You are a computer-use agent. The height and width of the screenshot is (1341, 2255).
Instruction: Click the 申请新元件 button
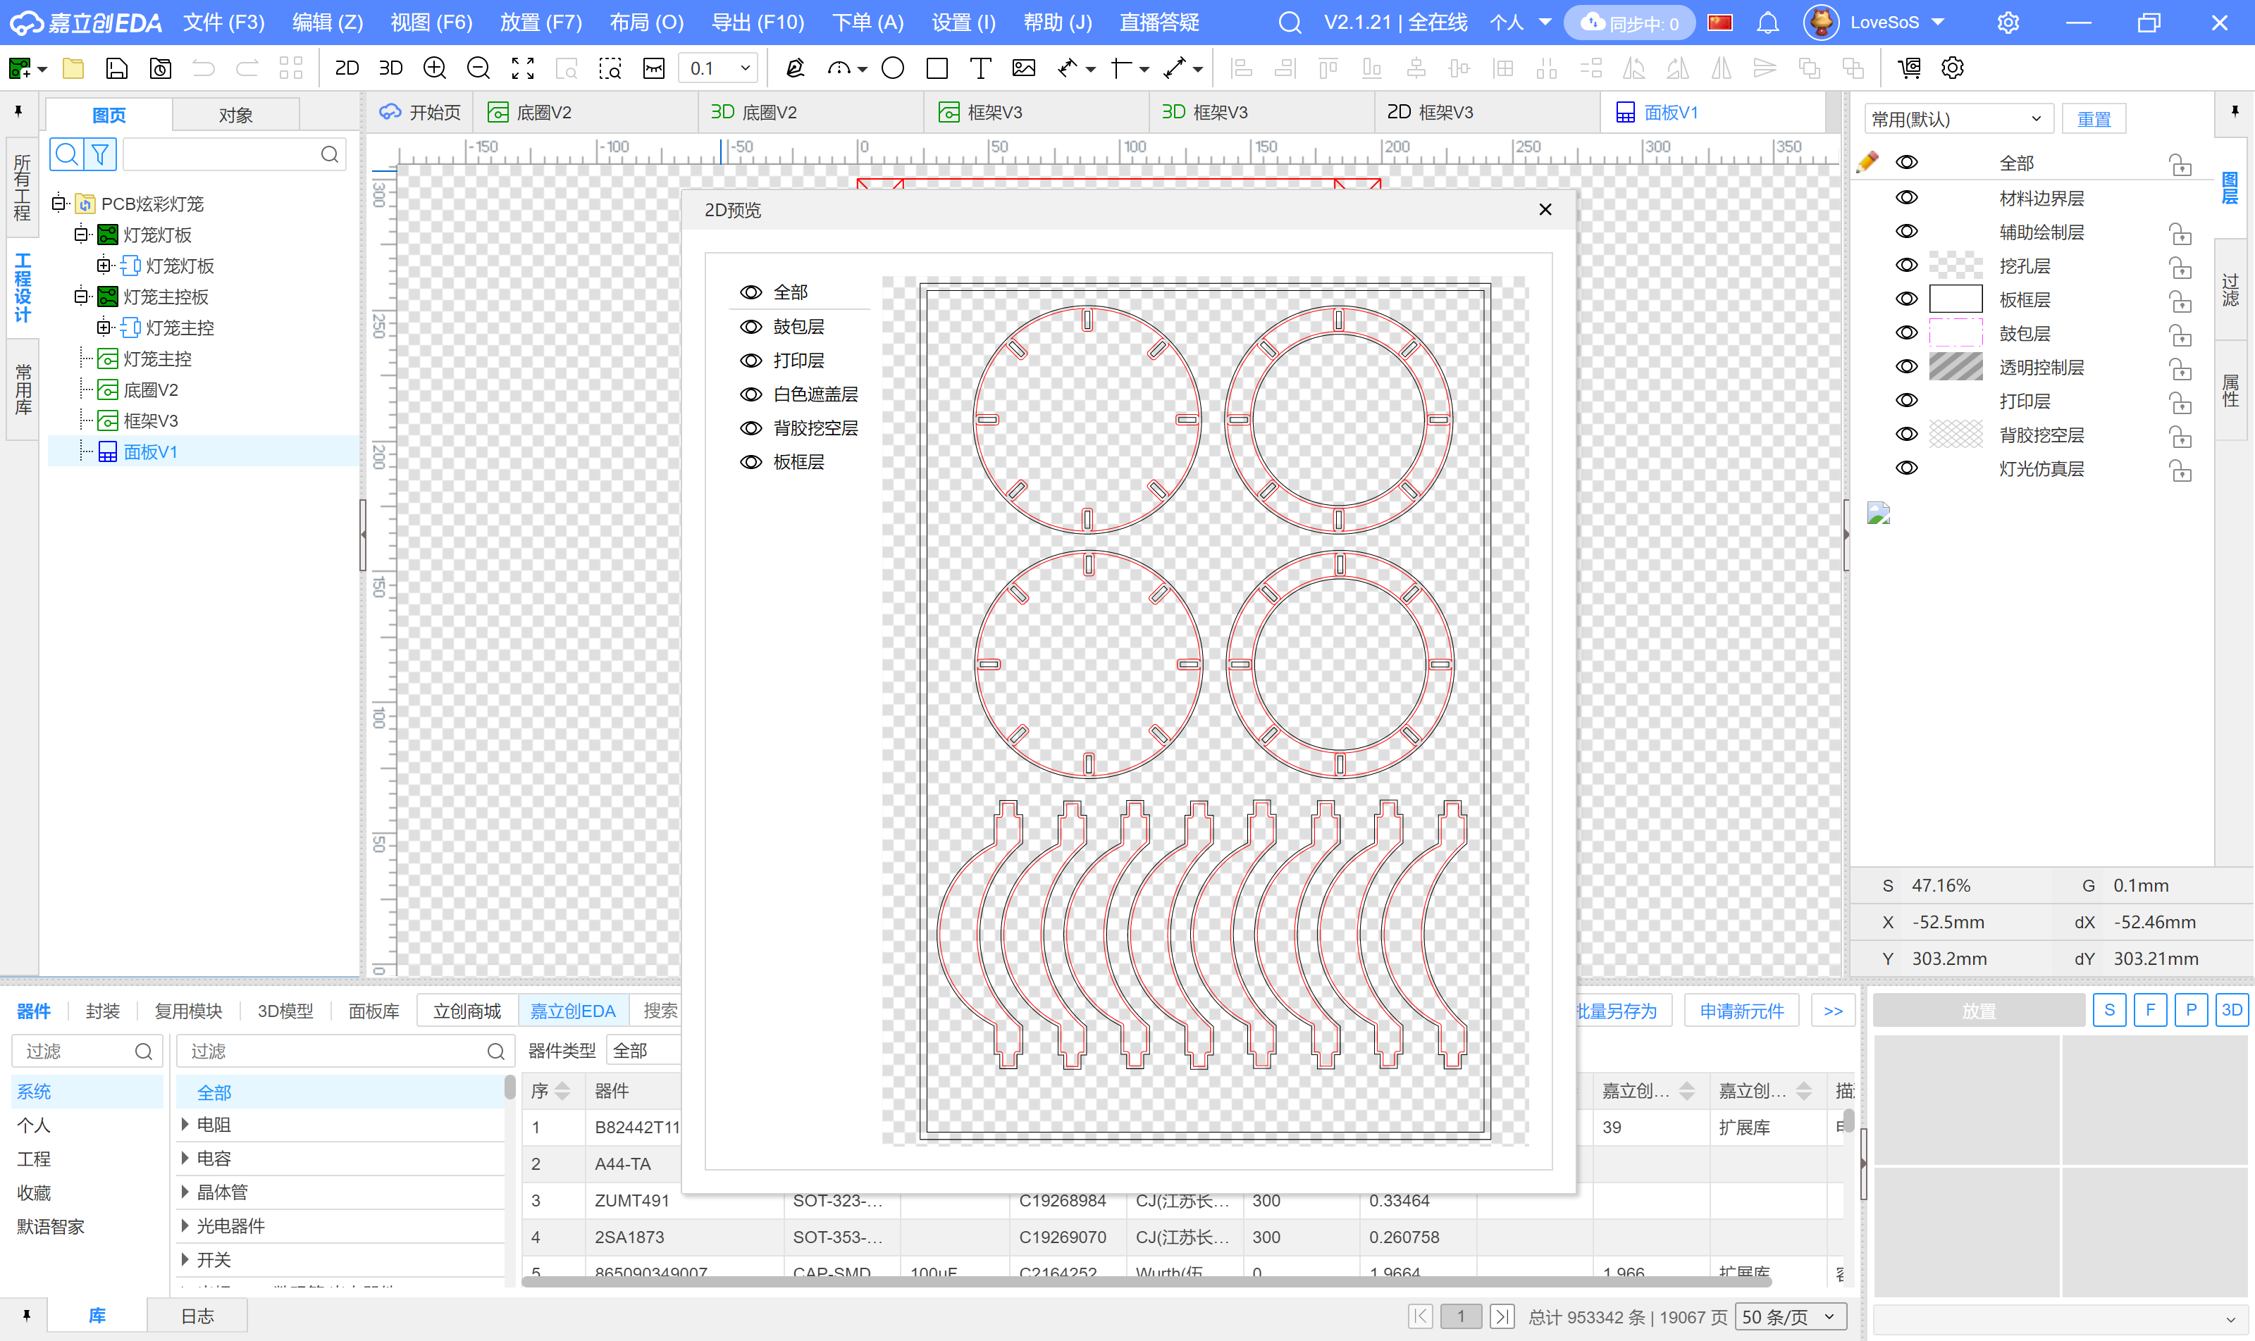pos(1741,1010)
